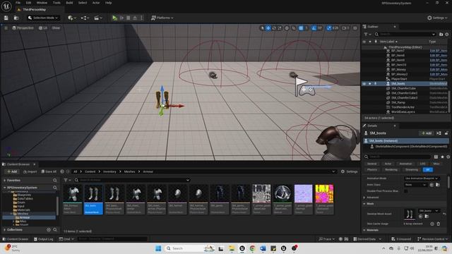Toggle grid snapping in viewport toolbar
452x254 pixels.
(x=301, y=28)
